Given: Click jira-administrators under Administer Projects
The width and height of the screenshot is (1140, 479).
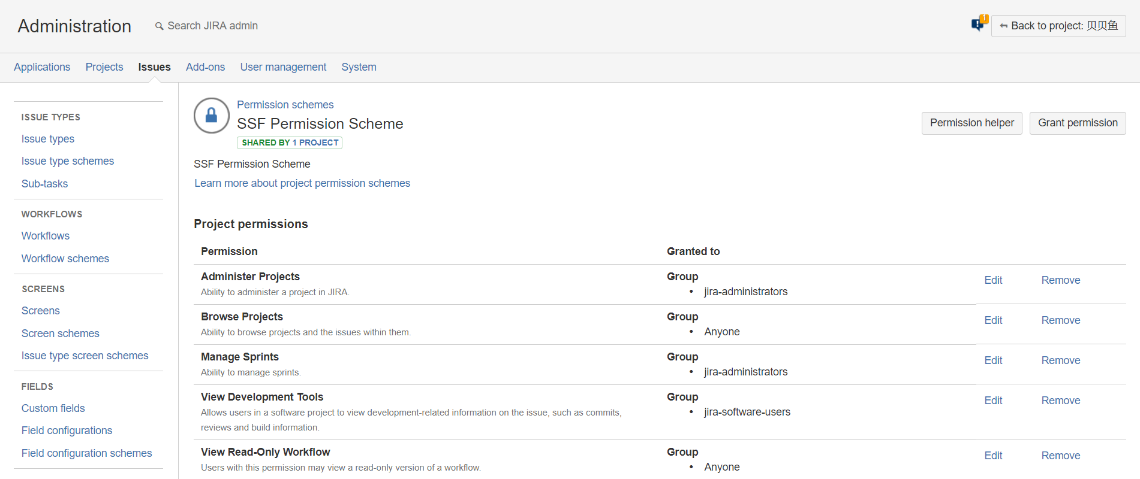Looking at the screenshot, I should [745, 292].
